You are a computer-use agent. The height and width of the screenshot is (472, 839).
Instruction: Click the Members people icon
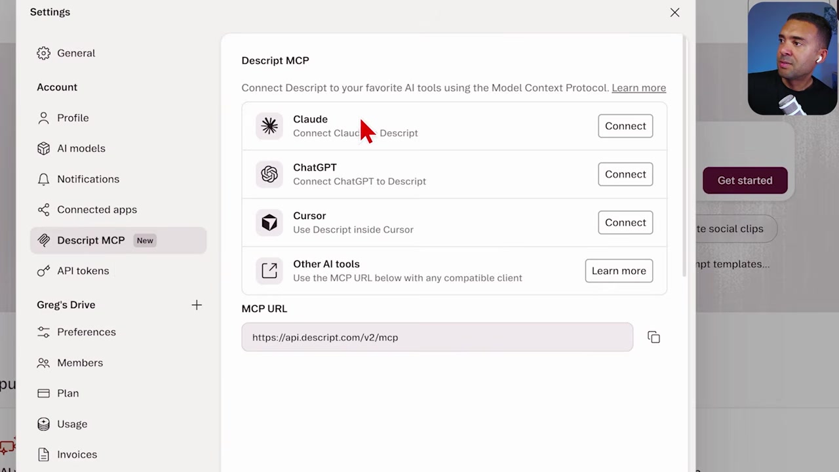pos(43,363)
